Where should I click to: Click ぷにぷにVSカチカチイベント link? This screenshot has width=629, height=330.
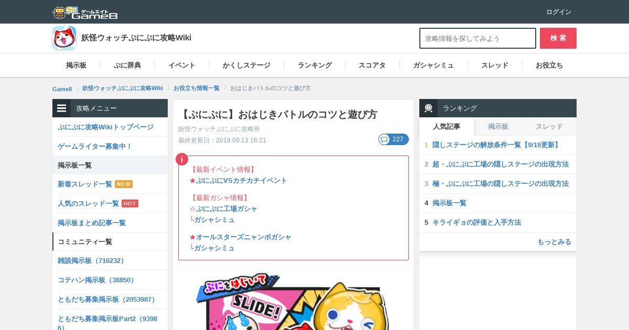pyautogui.click(x=242, y=181)
